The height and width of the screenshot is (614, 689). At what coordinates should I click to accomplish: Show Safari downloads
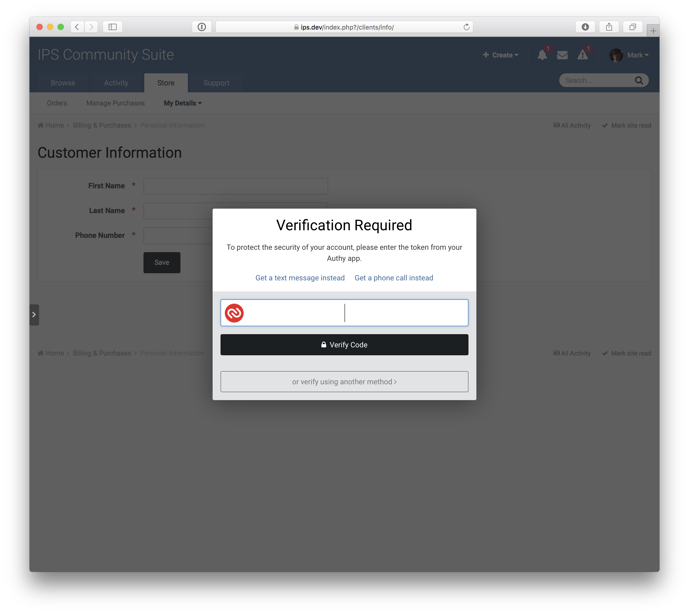[x=585, y=27]
